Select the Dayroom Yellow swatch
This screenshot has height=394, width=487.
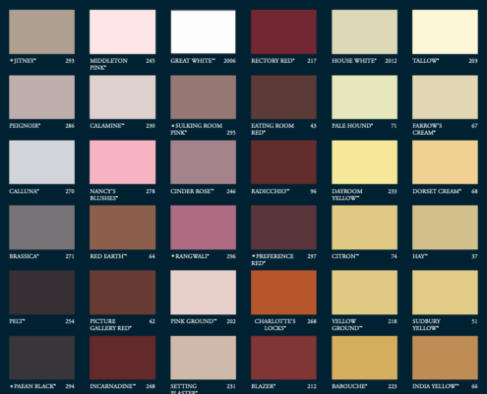364,163
